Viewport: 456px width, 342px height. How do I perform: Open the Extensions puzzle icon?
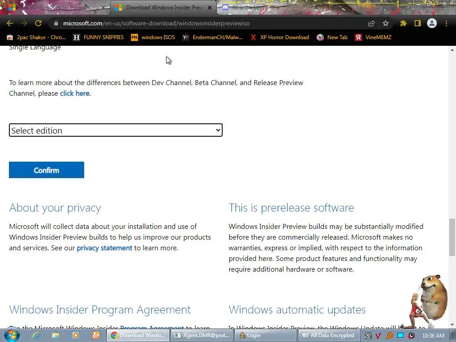tap(403, 23)
